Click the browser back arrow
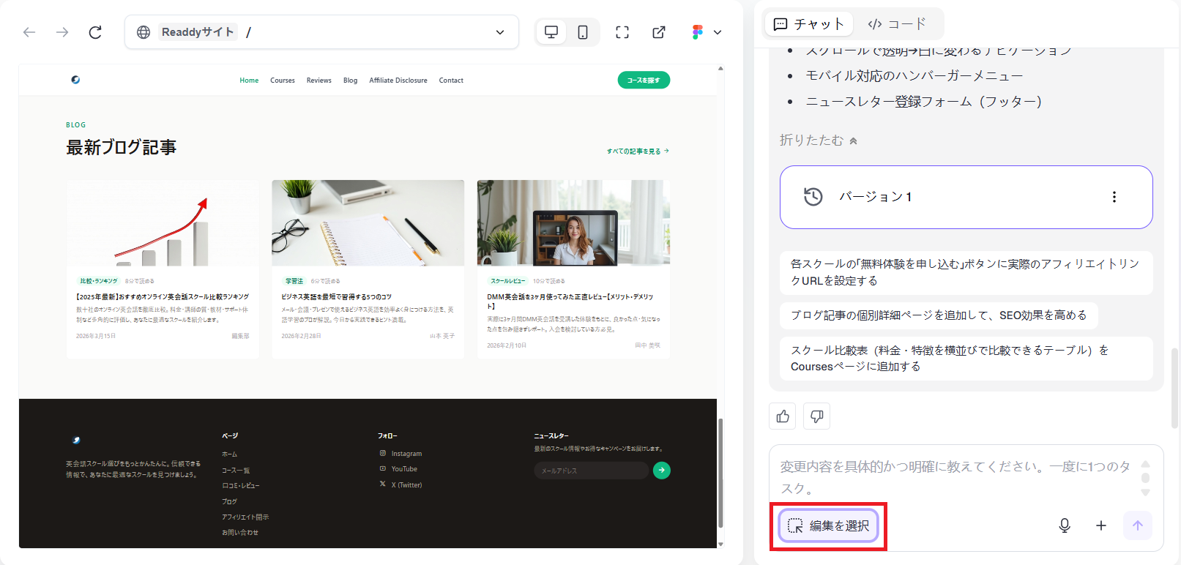 (29, 32)
